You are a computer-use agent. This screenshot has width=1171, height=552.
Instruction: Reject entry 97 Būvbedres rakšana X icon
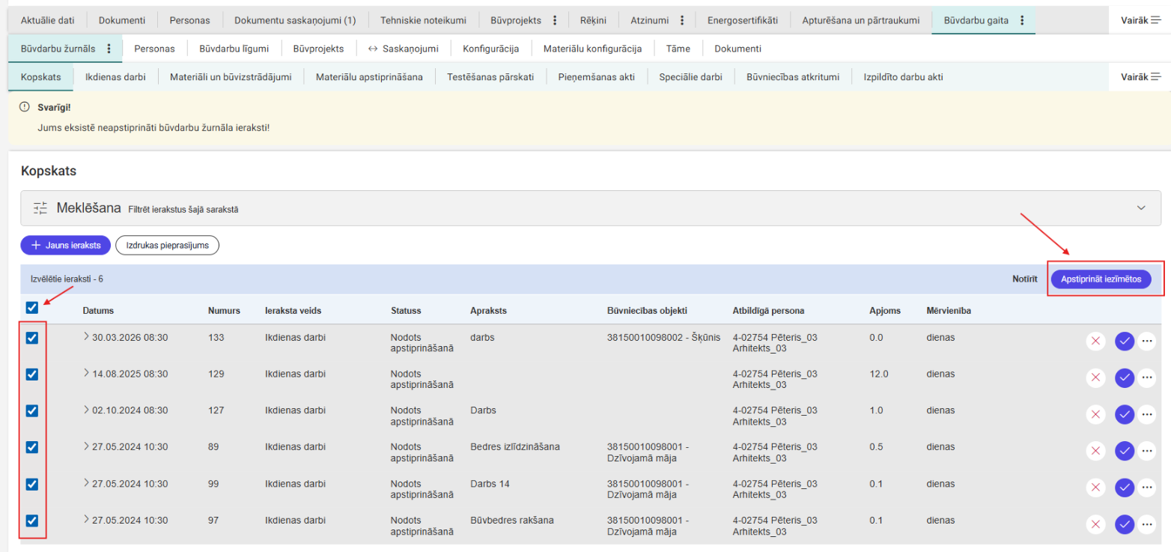click(x=1095, y=524)
